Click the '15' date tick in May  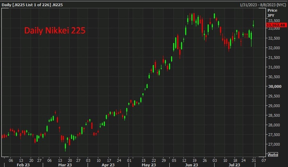tap(143, 160)
